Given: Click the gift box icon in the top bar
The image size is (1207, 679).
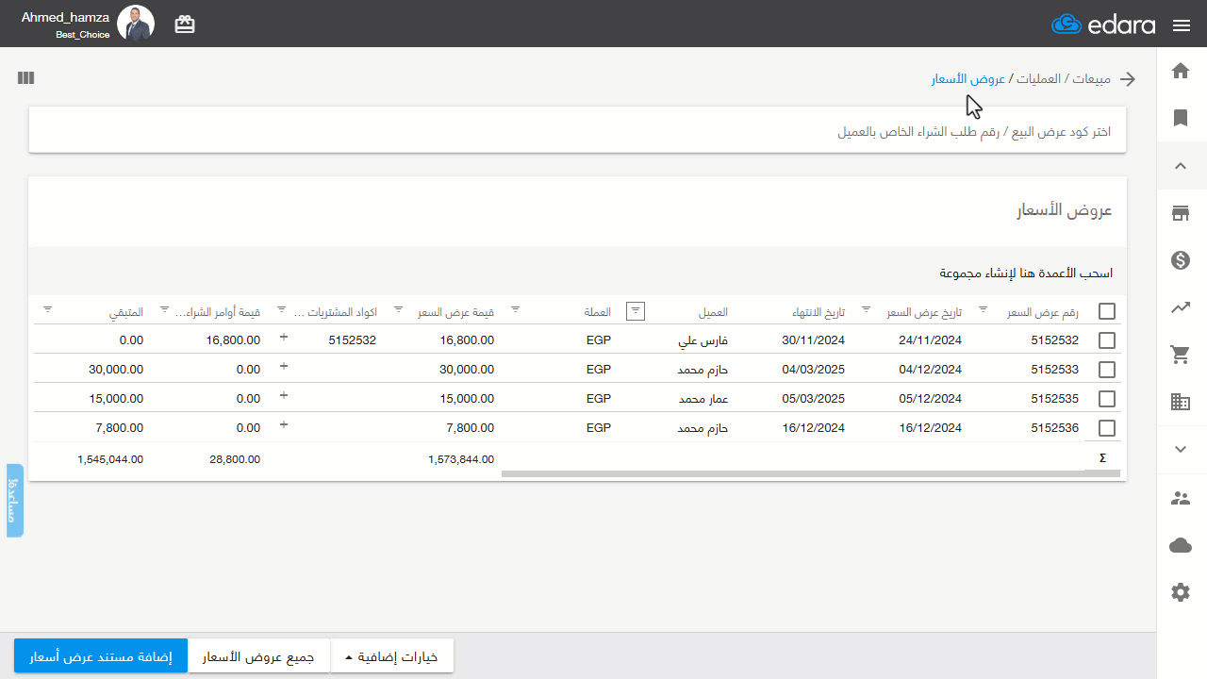Looking at the screenshot, I should 185,25.
